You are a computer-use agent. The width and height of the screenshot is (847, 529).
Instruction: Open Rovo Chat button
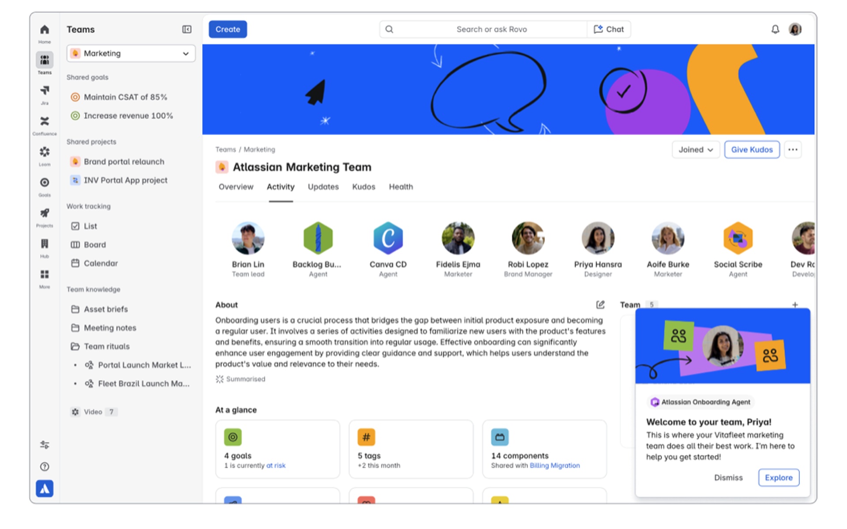click(x=609, y=30)
